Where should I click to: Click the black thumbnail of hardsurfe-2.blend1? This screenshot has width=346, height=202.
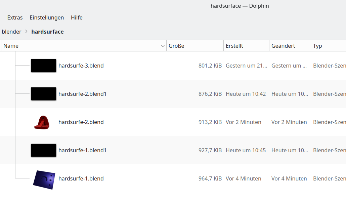44,94
